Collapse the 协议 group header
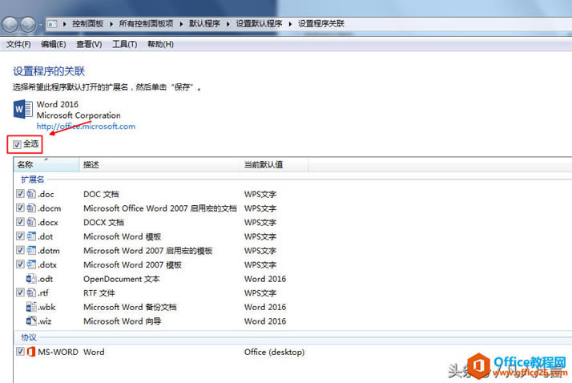This screenshot has height=383, width=572. click(x=28, y=337)
